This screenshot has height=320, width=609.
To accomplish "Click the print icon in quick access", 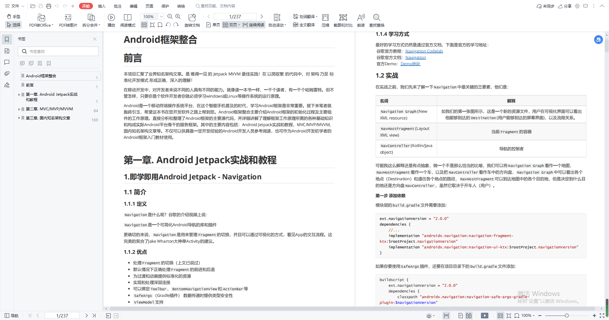I will 49,6.
